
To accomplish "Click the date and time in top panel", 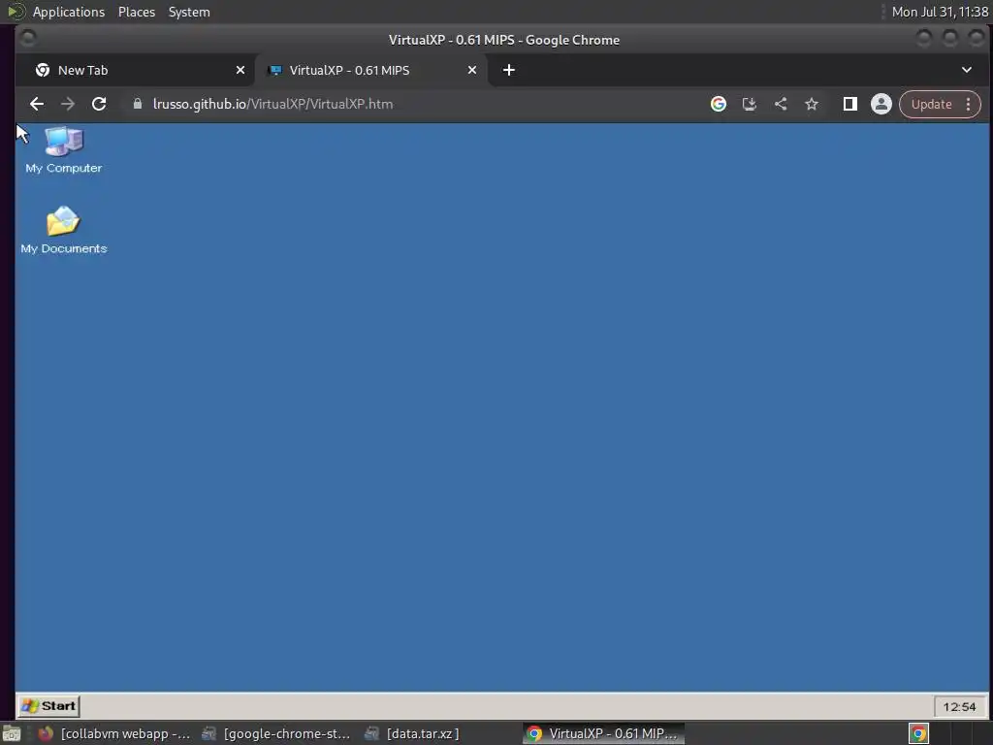I will (940, 12).
